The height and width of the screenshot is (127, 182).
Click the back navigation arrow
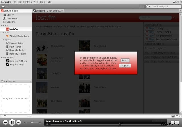tap(3, 6)
